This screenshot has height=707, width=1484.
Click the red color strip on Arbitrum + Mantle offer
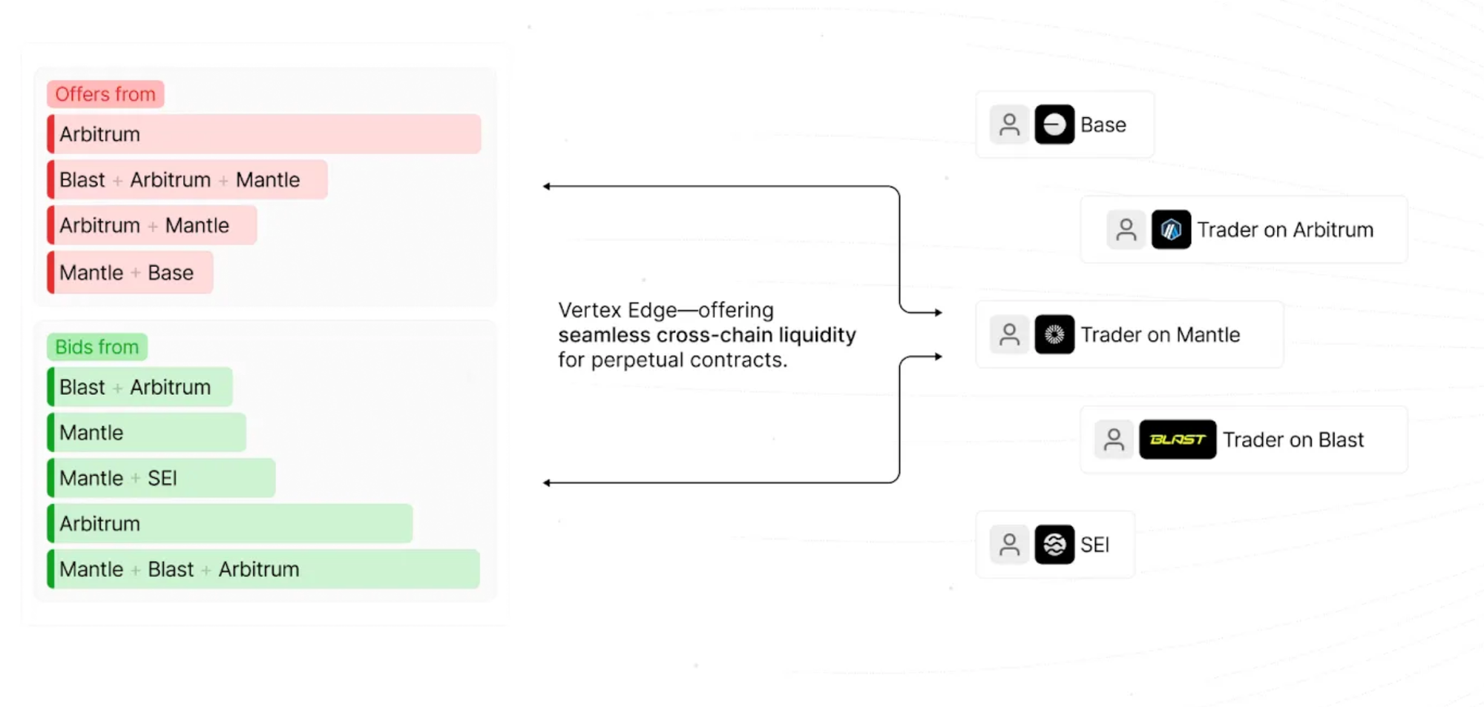[51, 225]
